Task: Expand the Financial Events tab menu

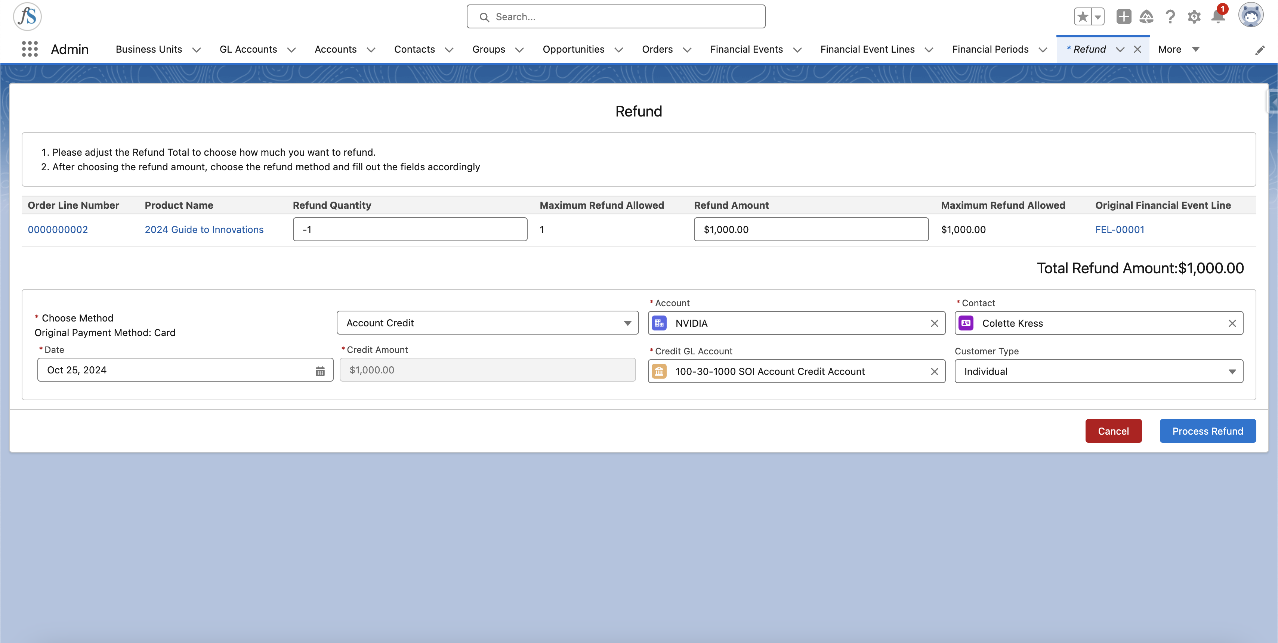Action: coord(798,50)
